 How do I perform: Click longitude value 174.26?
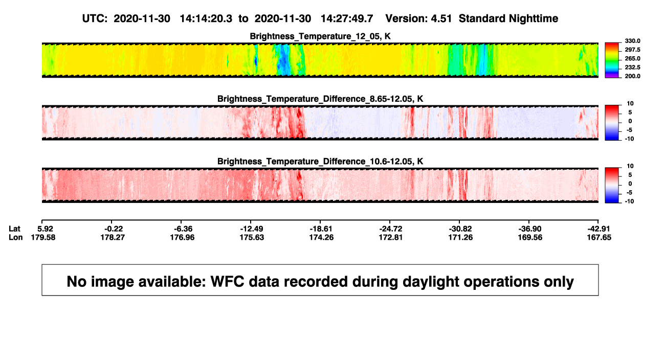pyautogui.click(x=322, y=237)
